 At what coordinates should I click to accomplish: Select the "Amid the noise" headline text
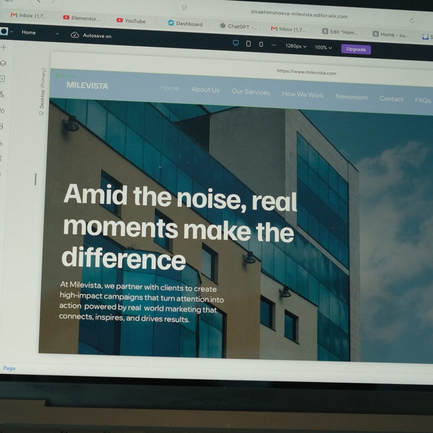pyautogui.click(x=180, y=227)
